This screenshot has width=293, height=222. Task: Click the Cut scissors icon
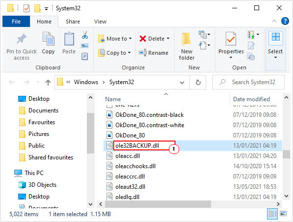85,35
